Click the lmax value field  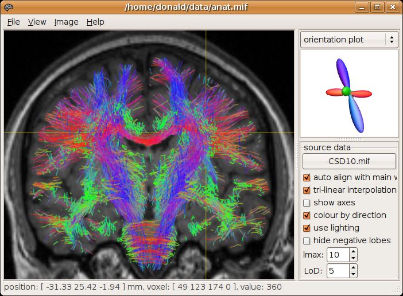pyautogui.click(x=338, y=255)
